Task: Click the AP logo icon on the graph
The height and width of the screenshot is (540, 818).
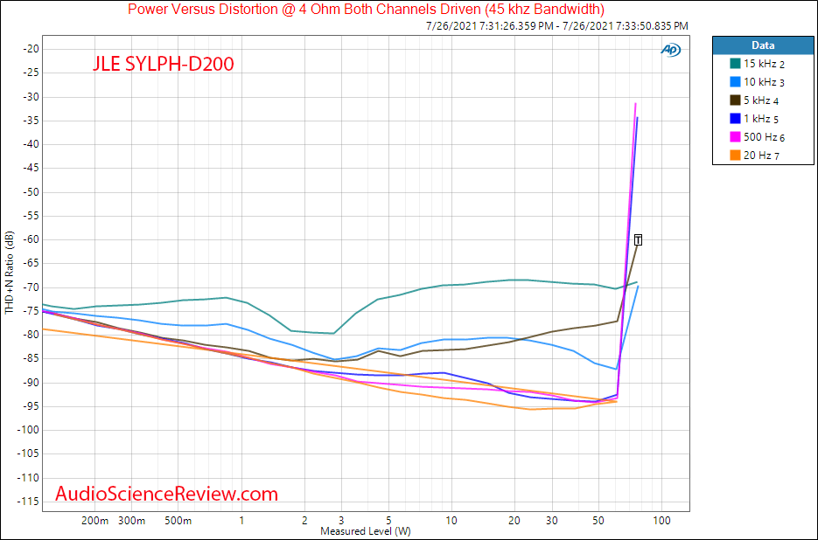Action: 670,50
